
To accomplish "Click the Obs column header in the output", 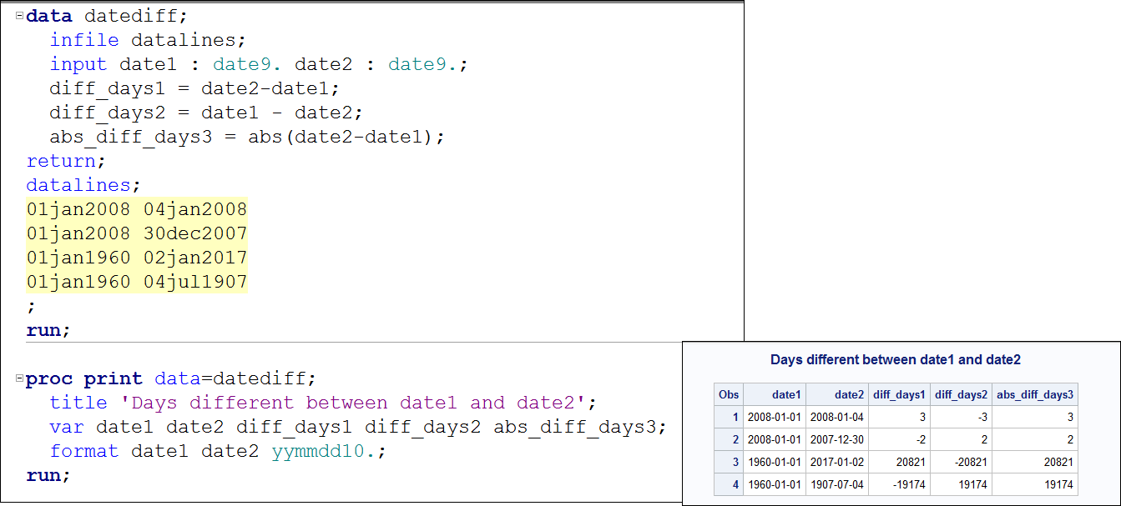I will click(x=728, y=394).
